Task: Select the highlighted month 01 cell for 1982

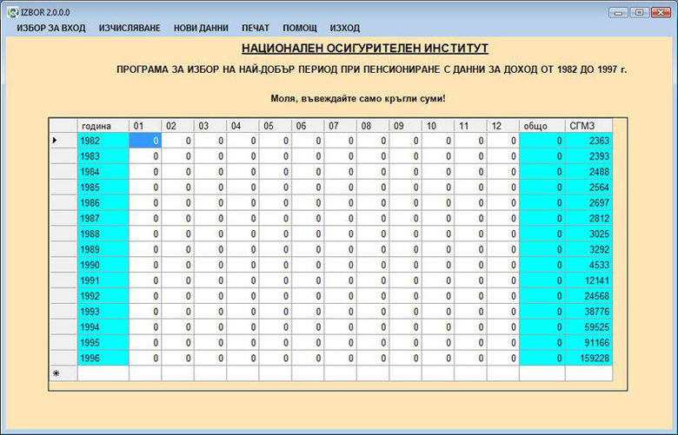Action: click(145, 141)
